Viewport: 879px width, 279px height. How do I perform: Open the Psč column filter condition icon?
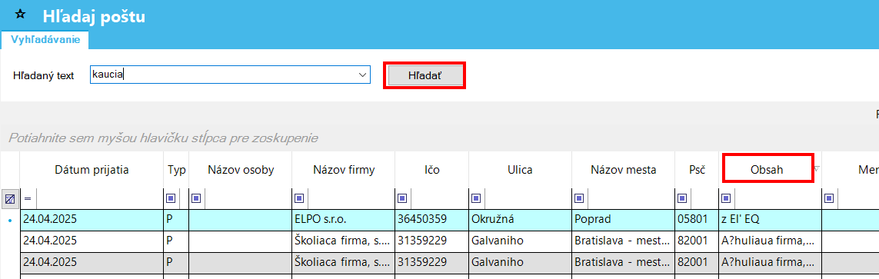tap(683, 198)
